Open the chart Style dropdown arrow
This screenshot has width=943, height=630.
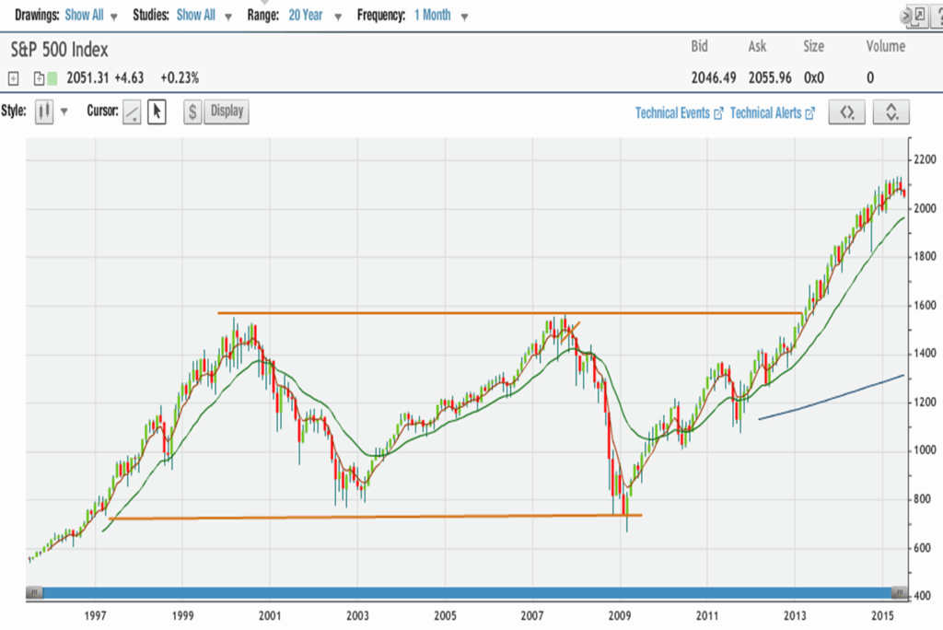tap(64, 112)
